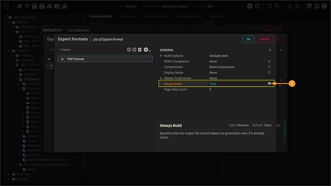Go to the Home page icon

point(20,6)
